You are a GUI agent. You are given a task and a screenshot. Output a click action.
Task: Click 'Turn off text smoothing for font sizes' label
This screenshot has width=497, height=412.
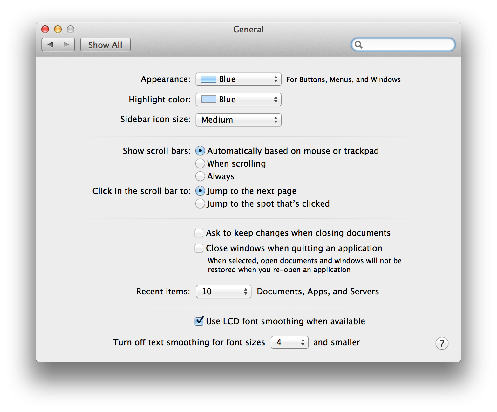(189, 342)
